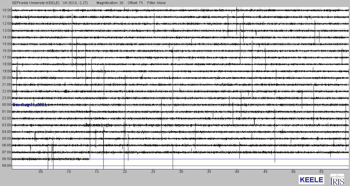Choose the 09:00 hour row label
This screenshot has height=186, width=350.
pyautogui.click(x=6, y=166)
